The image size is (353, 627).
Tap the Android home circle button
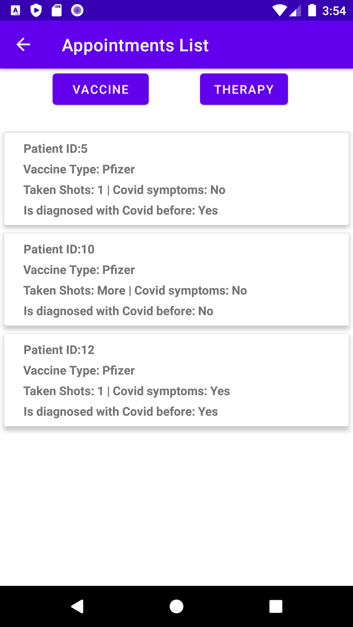(176, 606)
